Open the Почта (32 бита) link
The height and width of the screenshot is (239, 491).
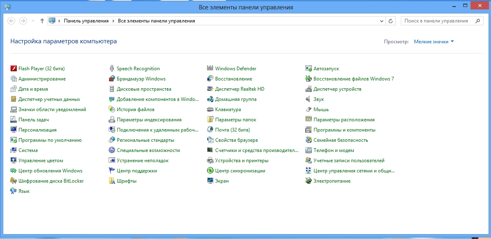pyautogui.click(x=233, y=130)
